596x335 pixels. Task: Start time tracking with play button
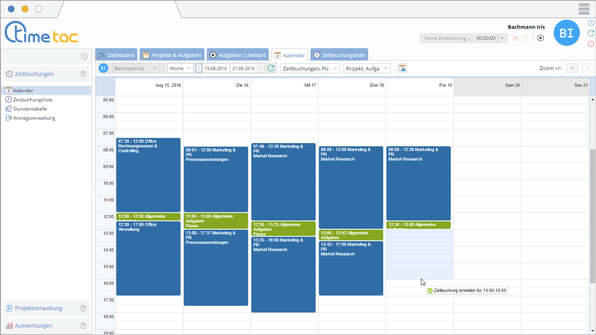click(541, 38)
